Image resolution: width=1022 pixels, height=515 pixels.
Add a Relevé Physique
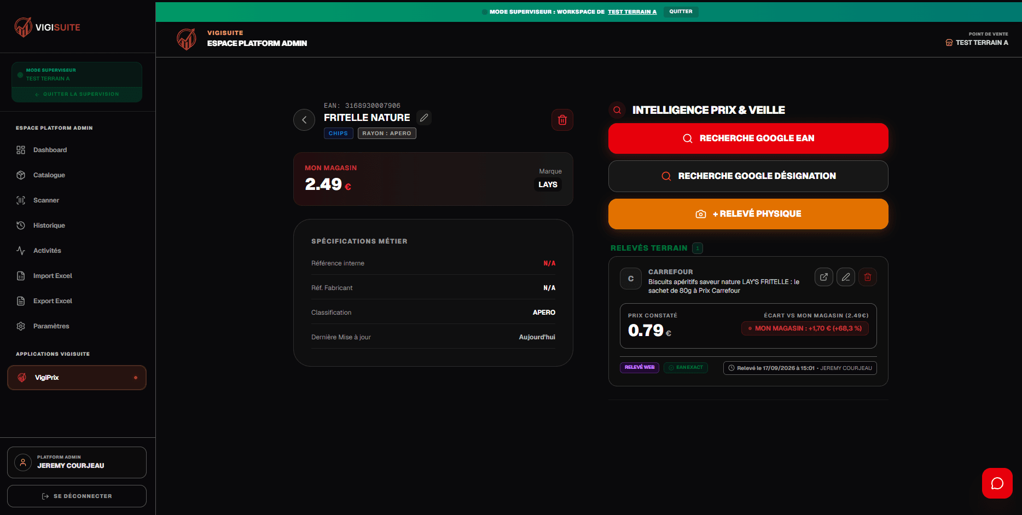click(748, 214)
